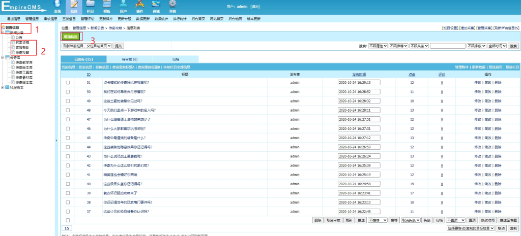Expand the 私服版本 tree node
Screen dimensions: 521x236
[x=4, y=87]
